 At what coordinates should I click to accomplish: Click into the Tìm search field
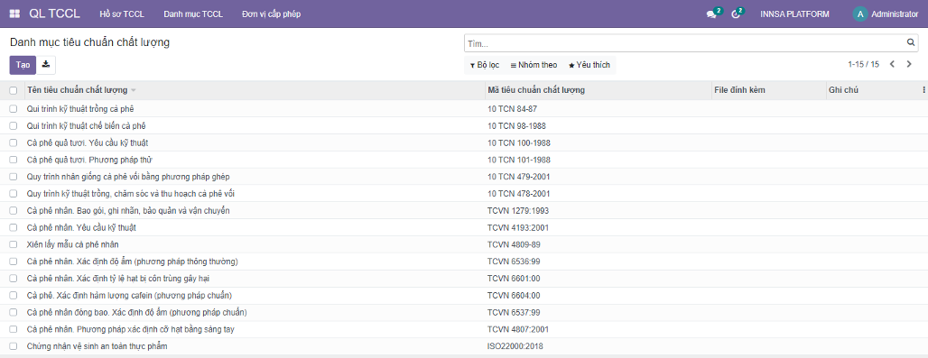click(x=685, y=43)
